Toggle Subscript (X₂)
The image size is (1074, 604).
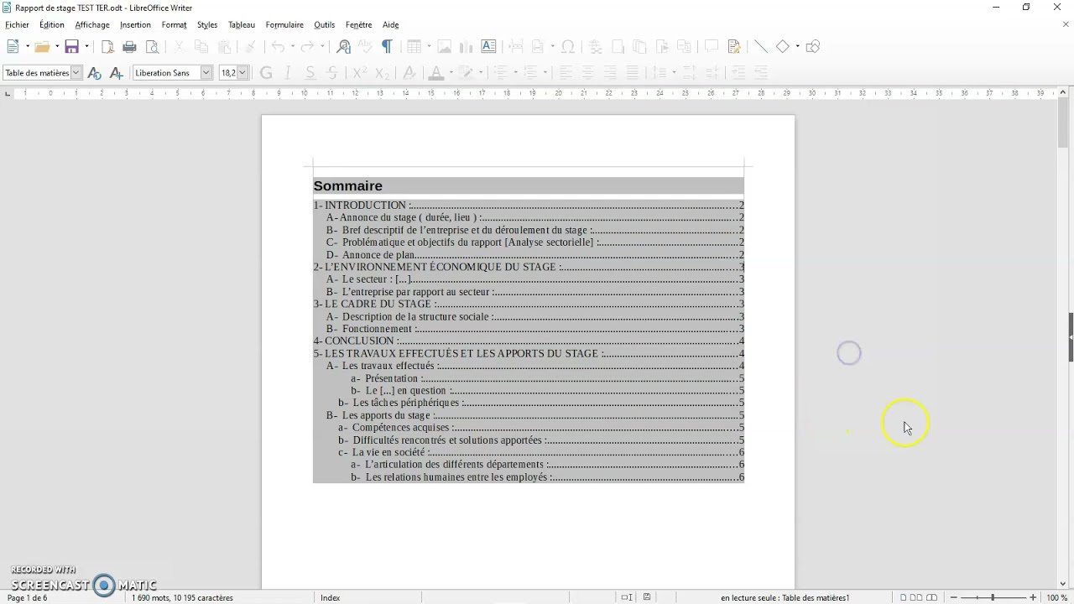click(x=382, y=73)
